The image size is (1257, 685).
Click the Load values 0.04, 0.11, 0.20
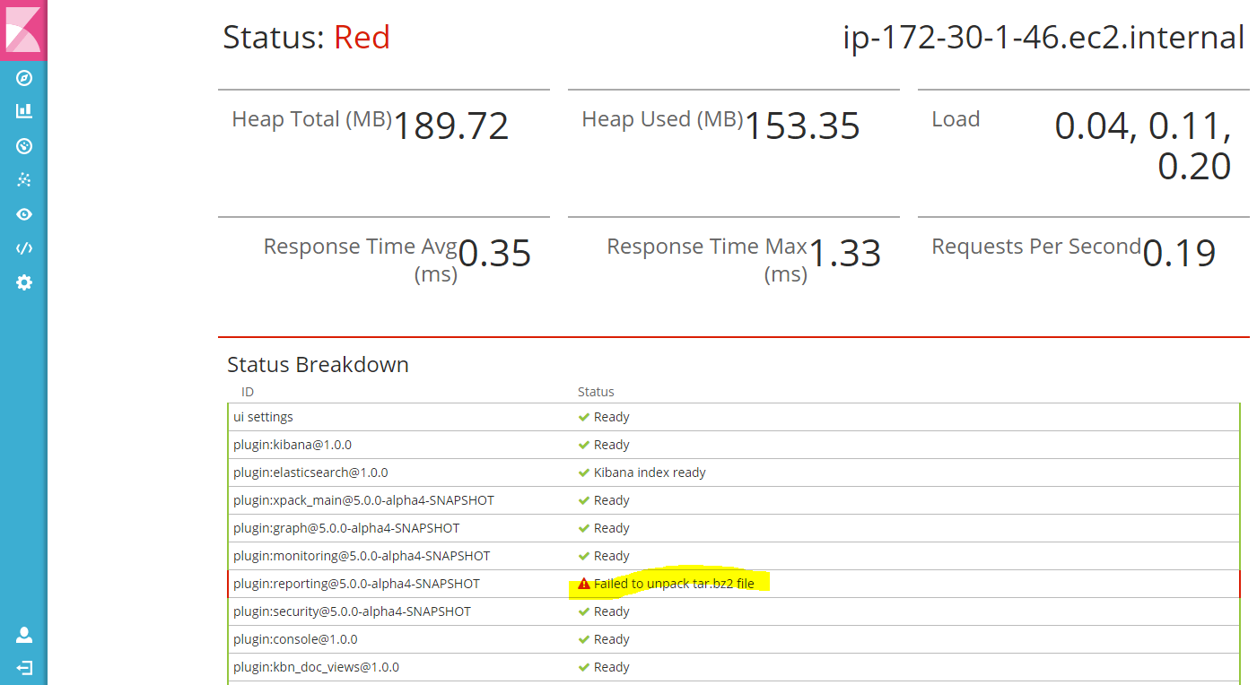[1143, 146]
